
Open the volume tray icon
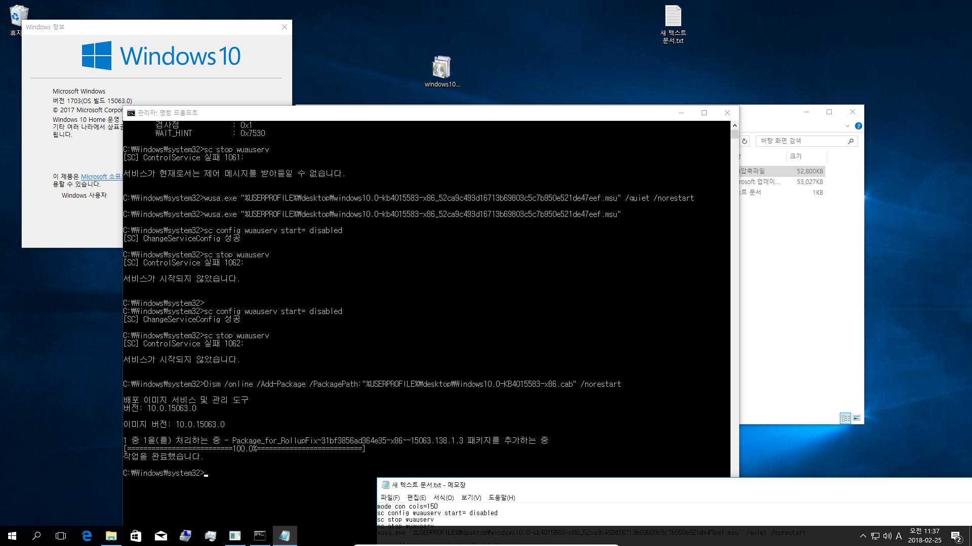887,536
